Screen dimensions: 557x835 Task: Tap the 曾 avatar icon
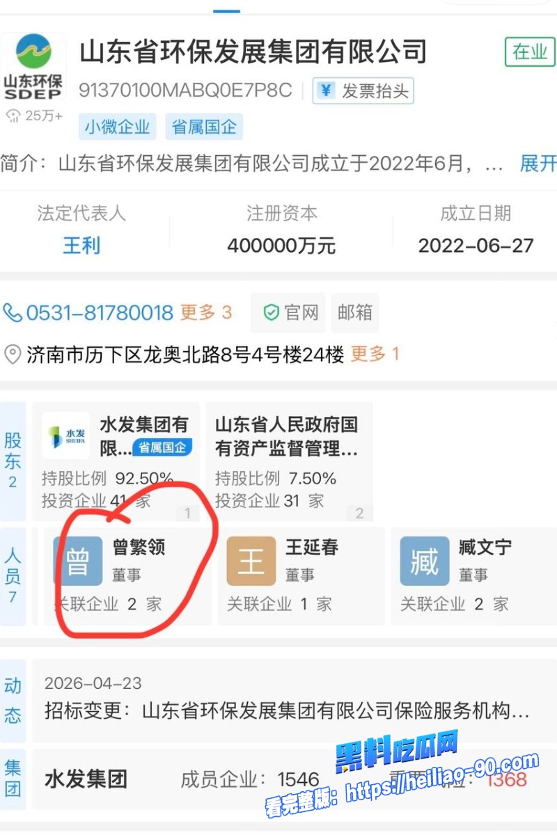click(78, 561)
